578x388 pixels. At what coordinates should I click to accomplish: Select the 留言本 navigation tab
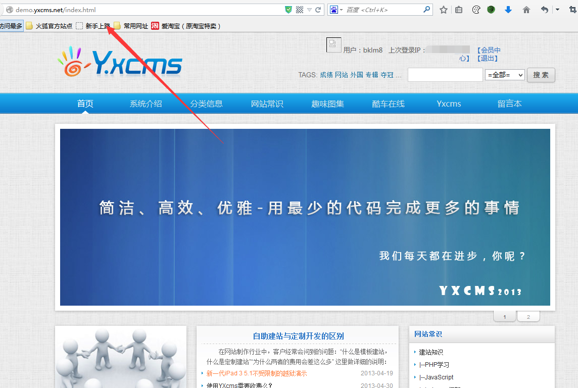(x=509, y=104)
